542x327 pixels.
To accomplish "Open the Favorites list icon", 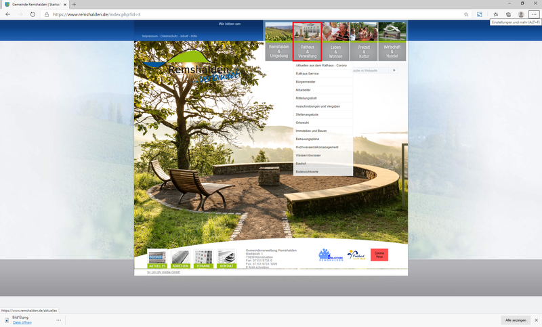I will pyautogui.click(x=496, y=14).
